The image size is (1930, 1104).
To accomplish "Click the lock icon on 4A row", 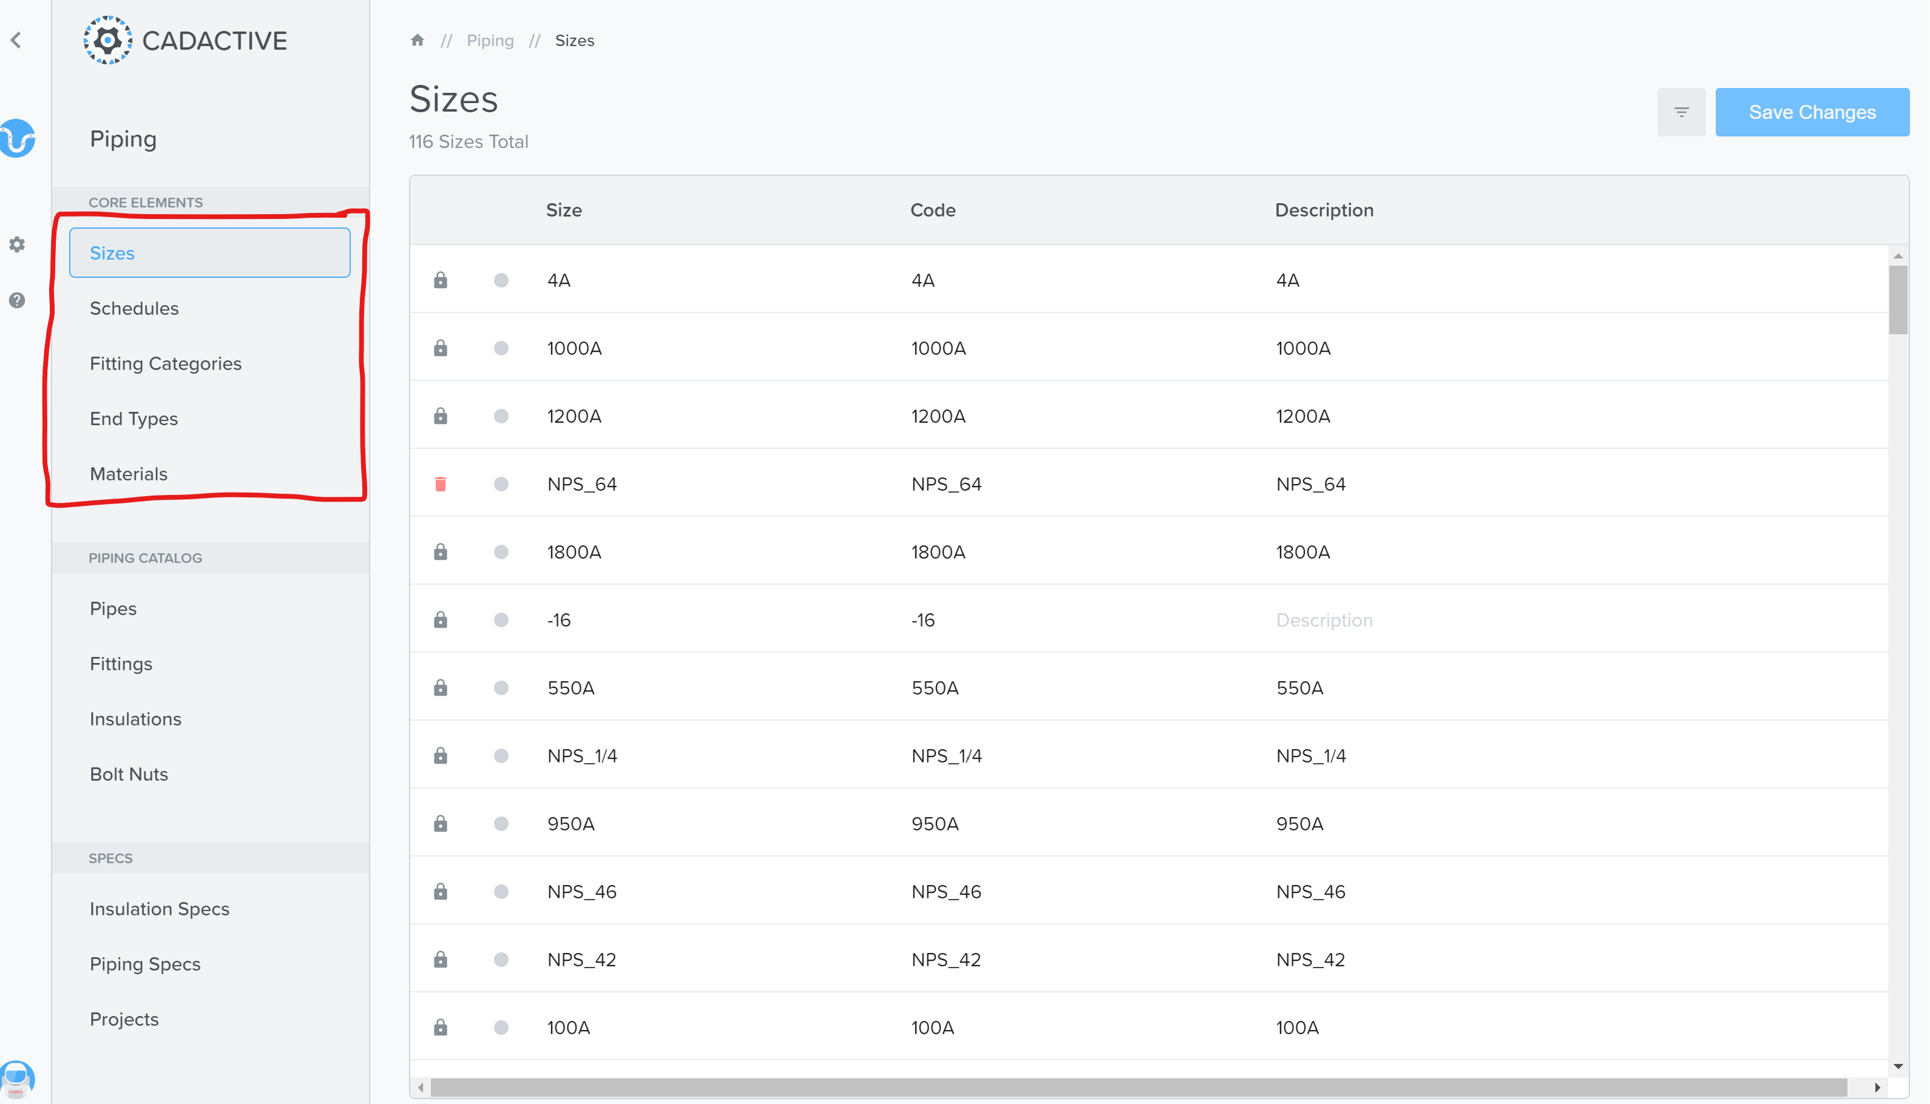I will [x=440, y=280].
